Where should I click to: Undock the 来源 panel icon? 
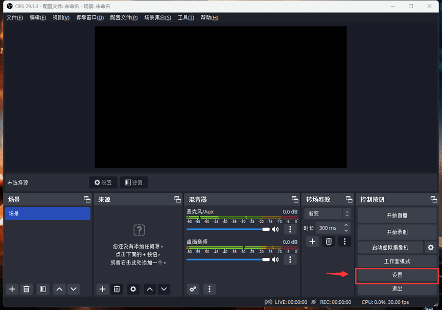pos(178,200)
